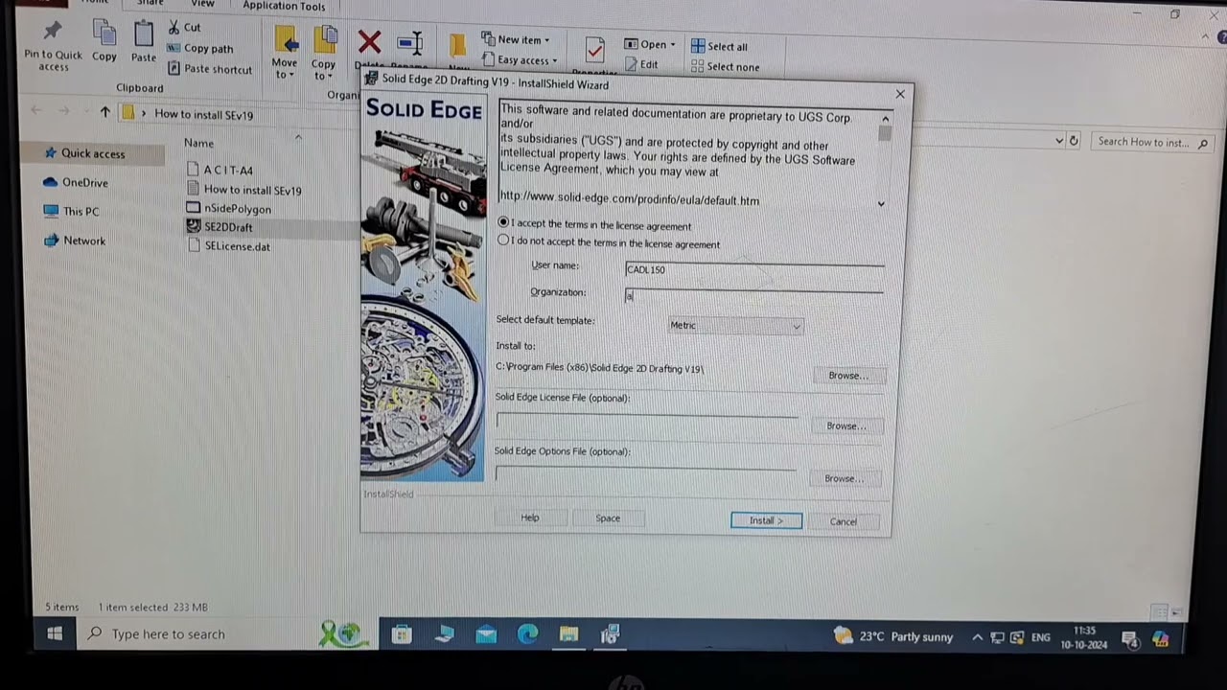
Task: Select I do not accept the terms
Action: [503, 241]
